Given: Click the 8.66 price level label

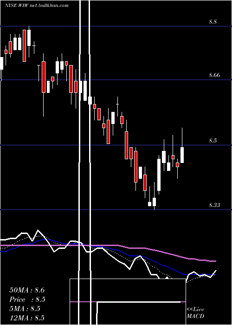Looking at the screenshot, I should tap(214, 75).
